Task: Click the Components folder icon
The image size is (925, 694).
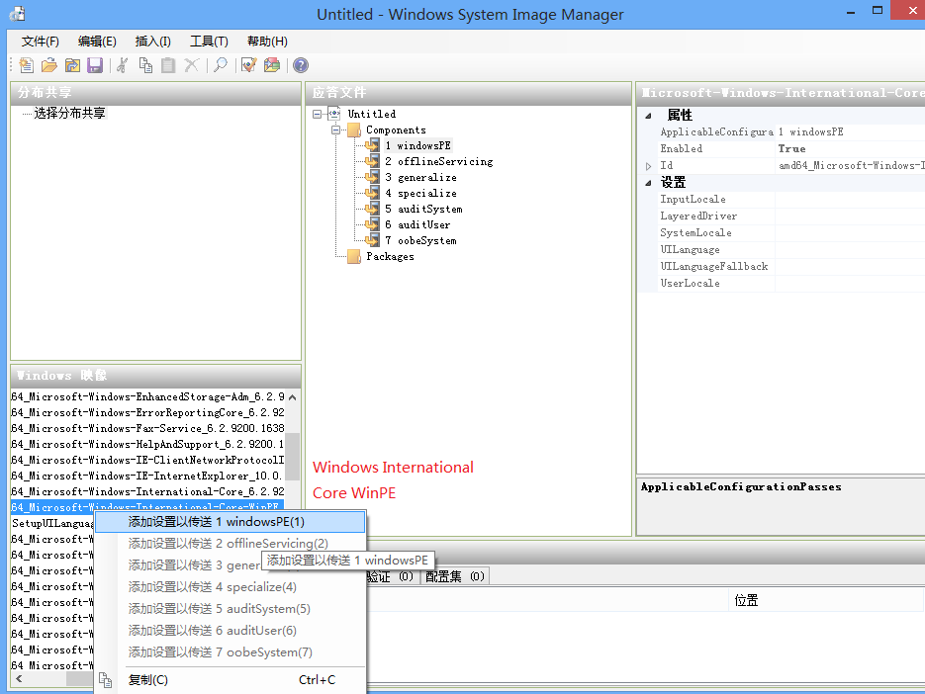Action: coord(354,130)
